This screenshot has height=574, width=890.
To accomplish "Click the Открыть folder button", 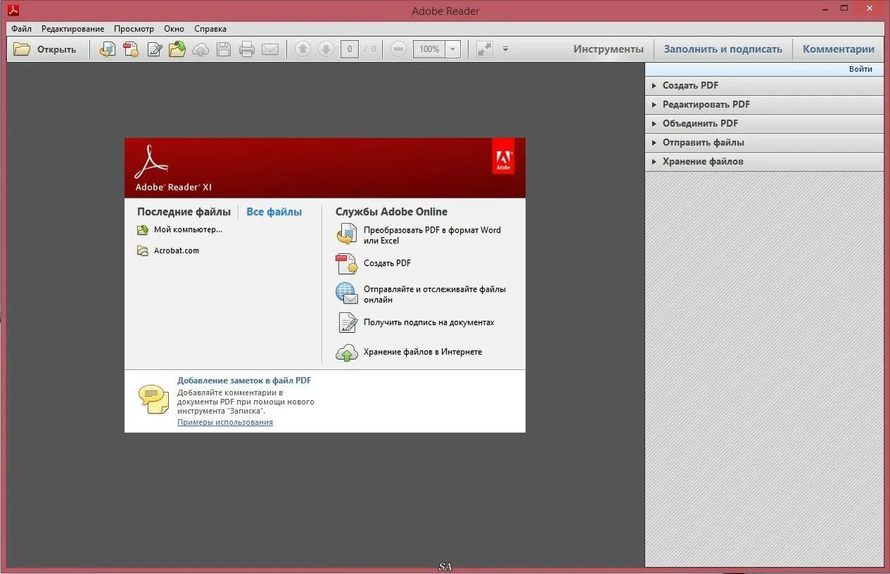I will [x=45, y=49].
